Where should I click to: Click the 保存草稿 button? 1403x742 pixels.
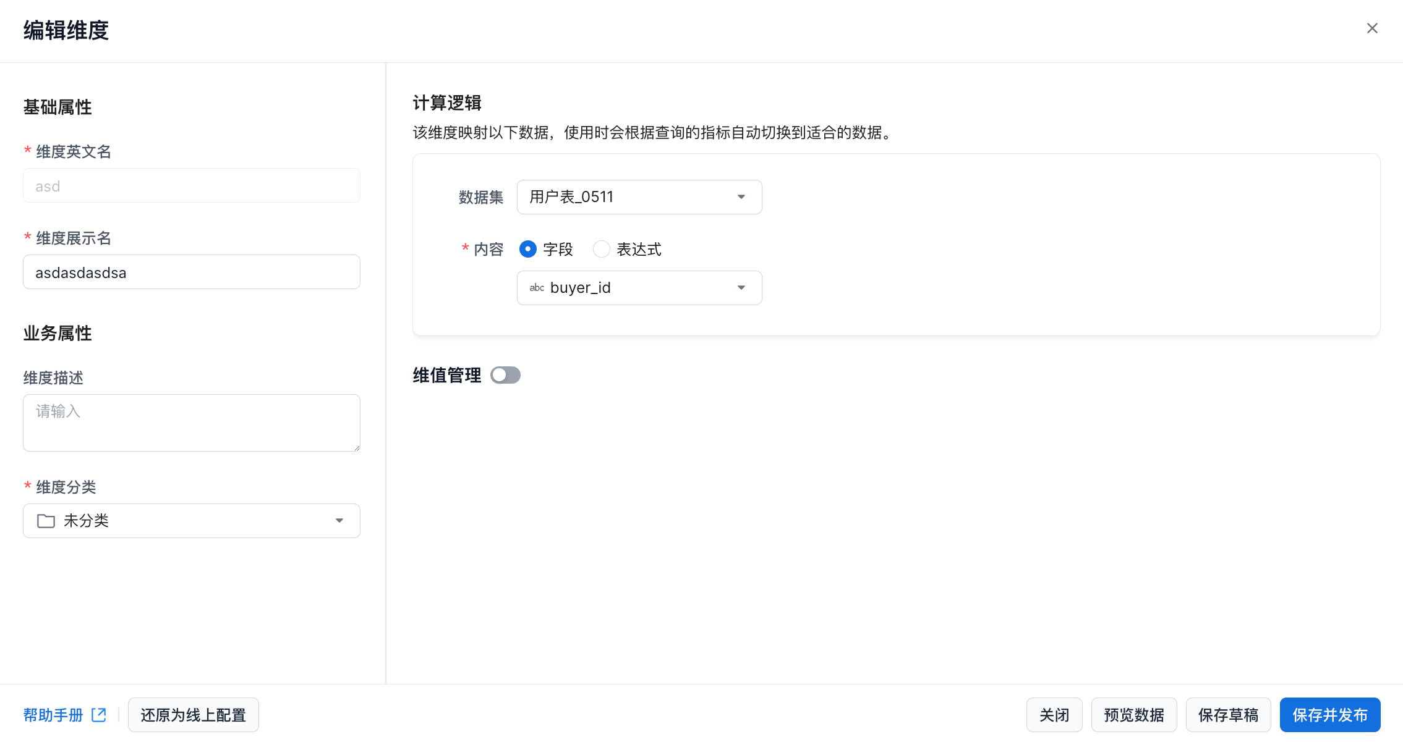tap(1228, 715)
